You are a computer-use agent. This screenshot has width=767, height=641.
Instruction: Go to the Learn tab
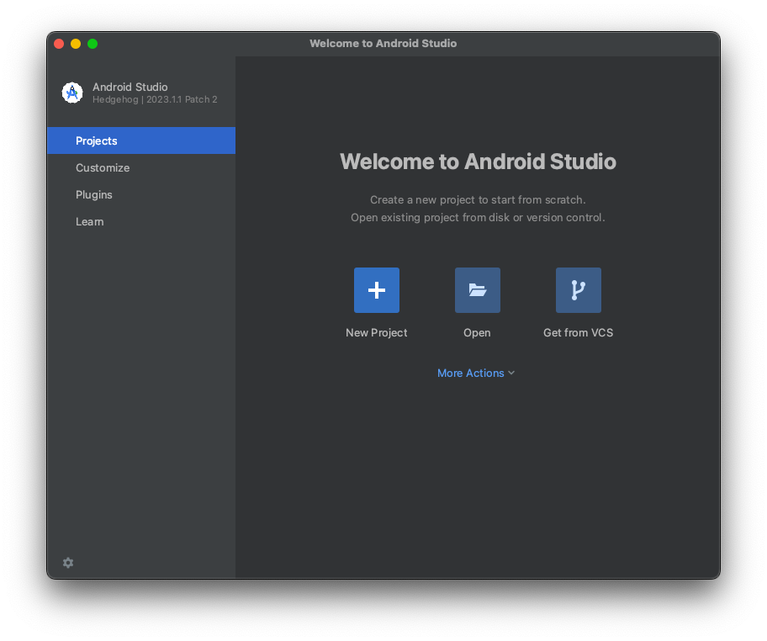[x=141, y=222]
